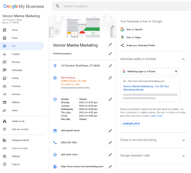Click View on Search link
191x173 pixels.
coord(134,30)
